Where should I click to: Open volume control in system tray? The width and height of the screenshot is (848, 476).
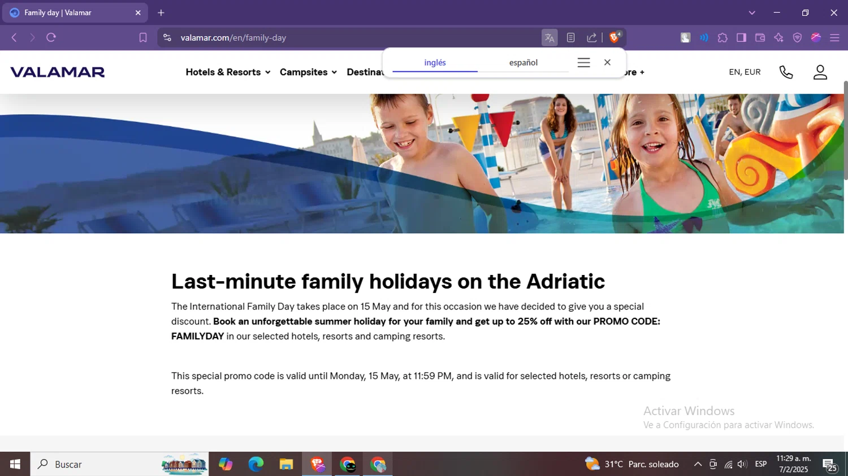tap(742, 464)
